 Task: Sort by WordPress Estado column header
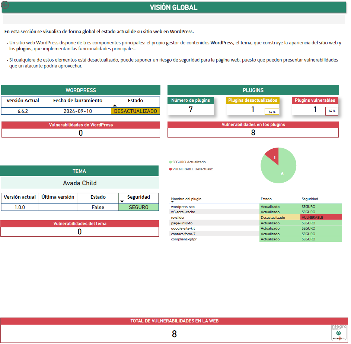tap(135, 101)
